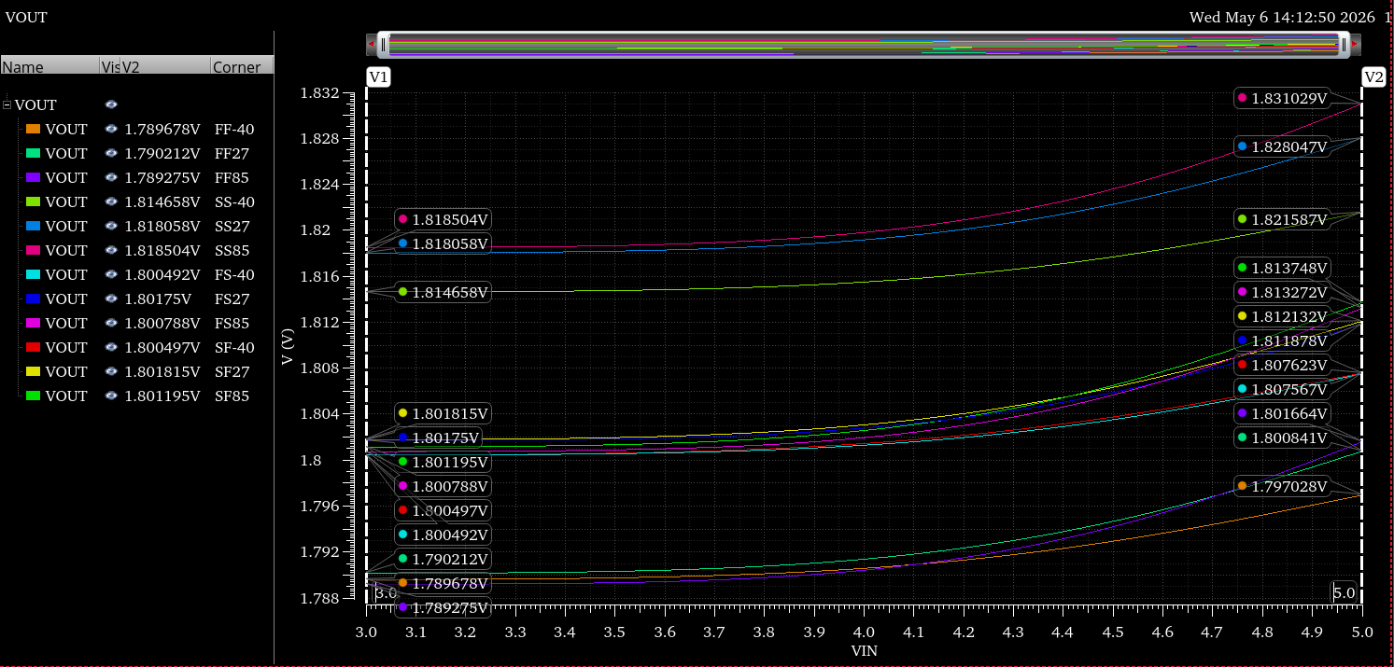Image resolution: width=1394 pixels, height=667 pixels.
Task: Select the V2 marker label
Action: coord(1373,77)
